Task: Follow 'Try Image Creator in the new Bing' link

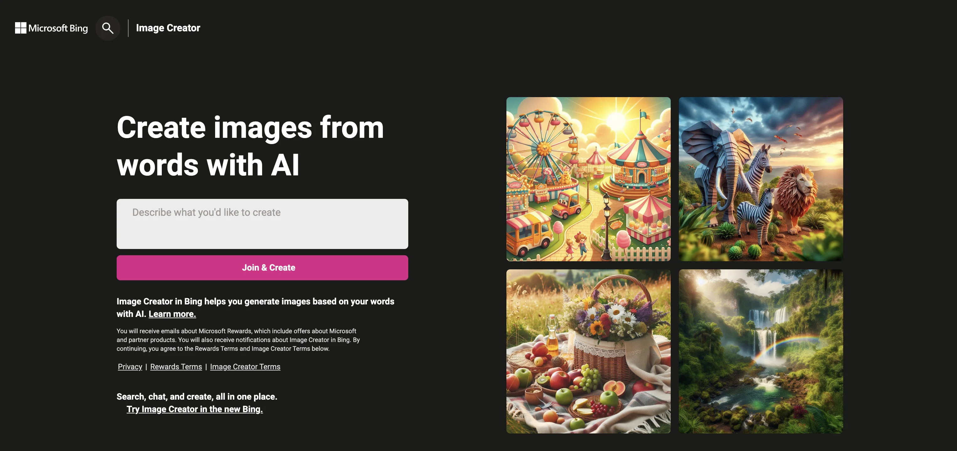Action: pyautogui.click(x=195, y=409)
